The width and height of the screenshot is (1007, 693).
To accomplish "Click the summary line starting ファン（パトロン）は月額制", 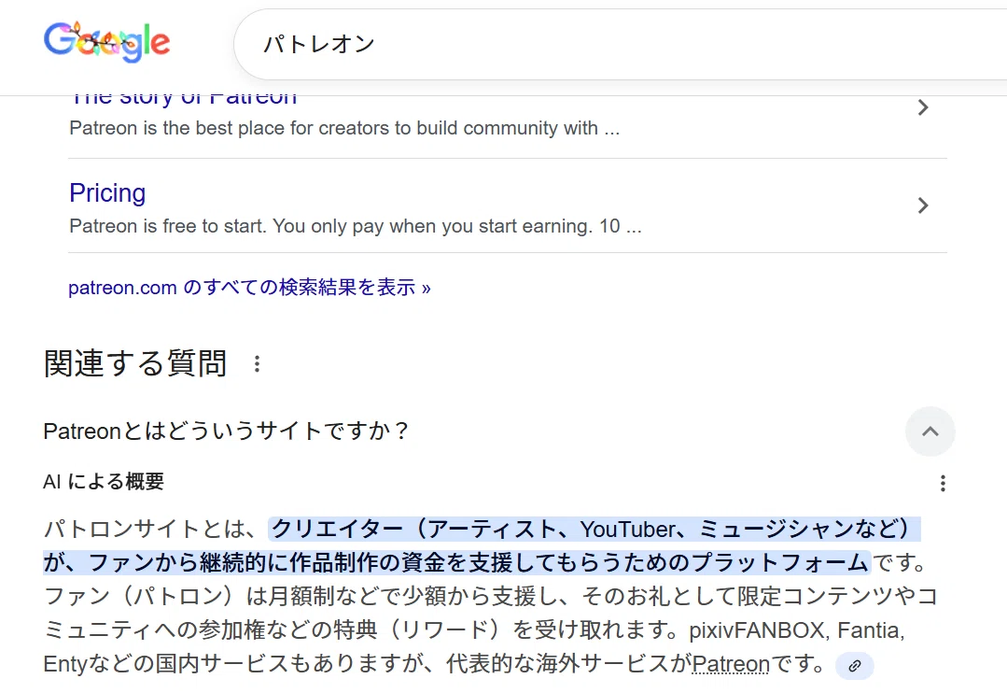I will pyautogui.click(x=491, y=597).
